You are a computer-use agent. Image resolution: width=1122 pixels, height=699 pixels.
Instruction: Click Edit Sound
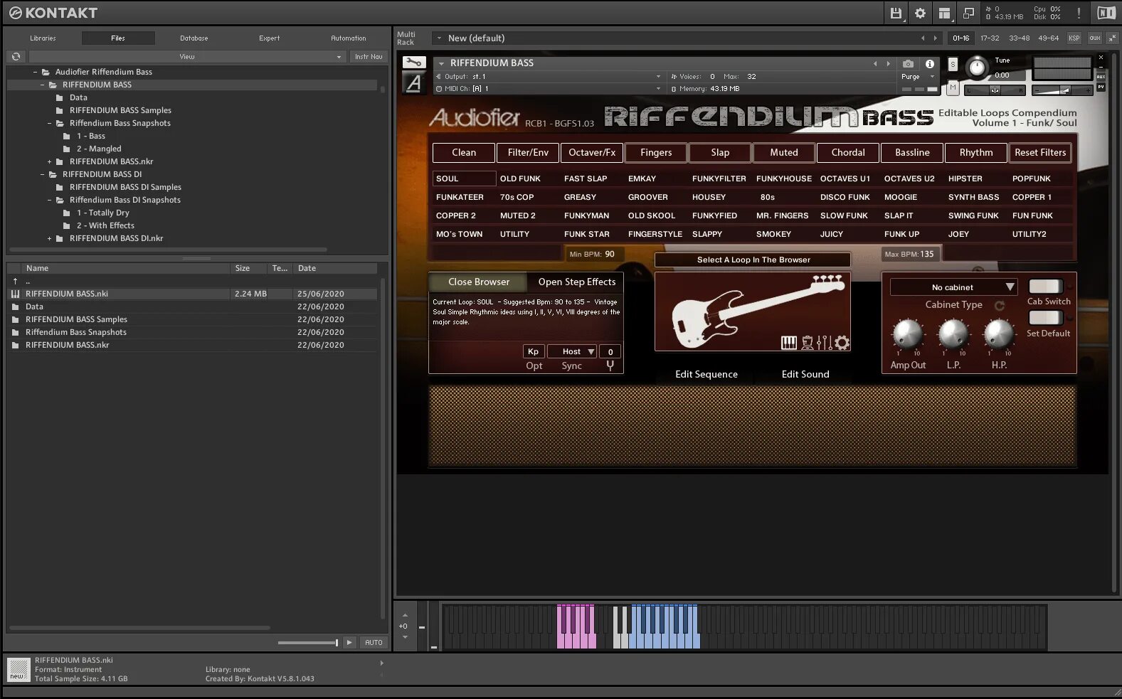(805, 374)
